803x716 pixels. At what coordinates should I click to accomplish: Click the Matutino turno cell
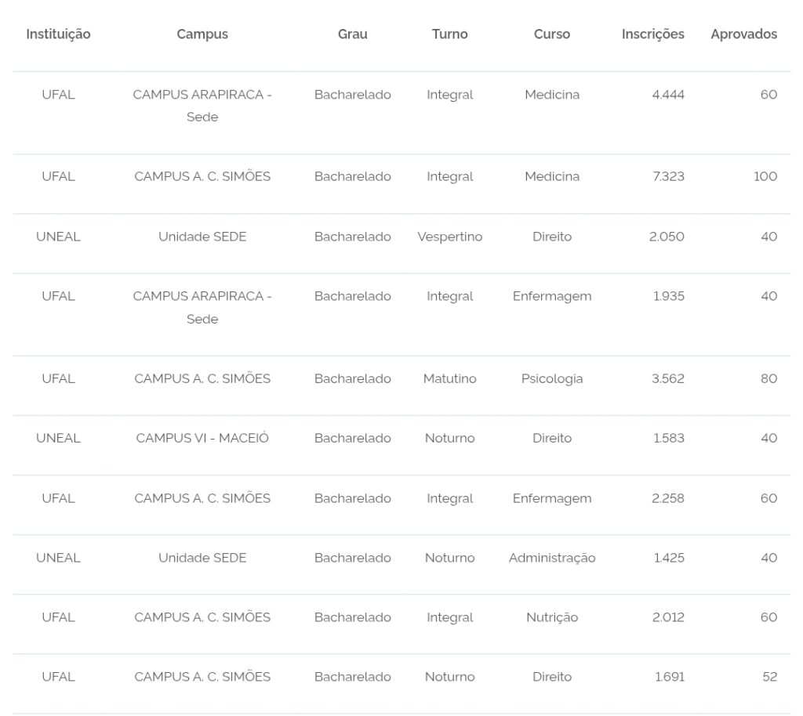(449, 378)
